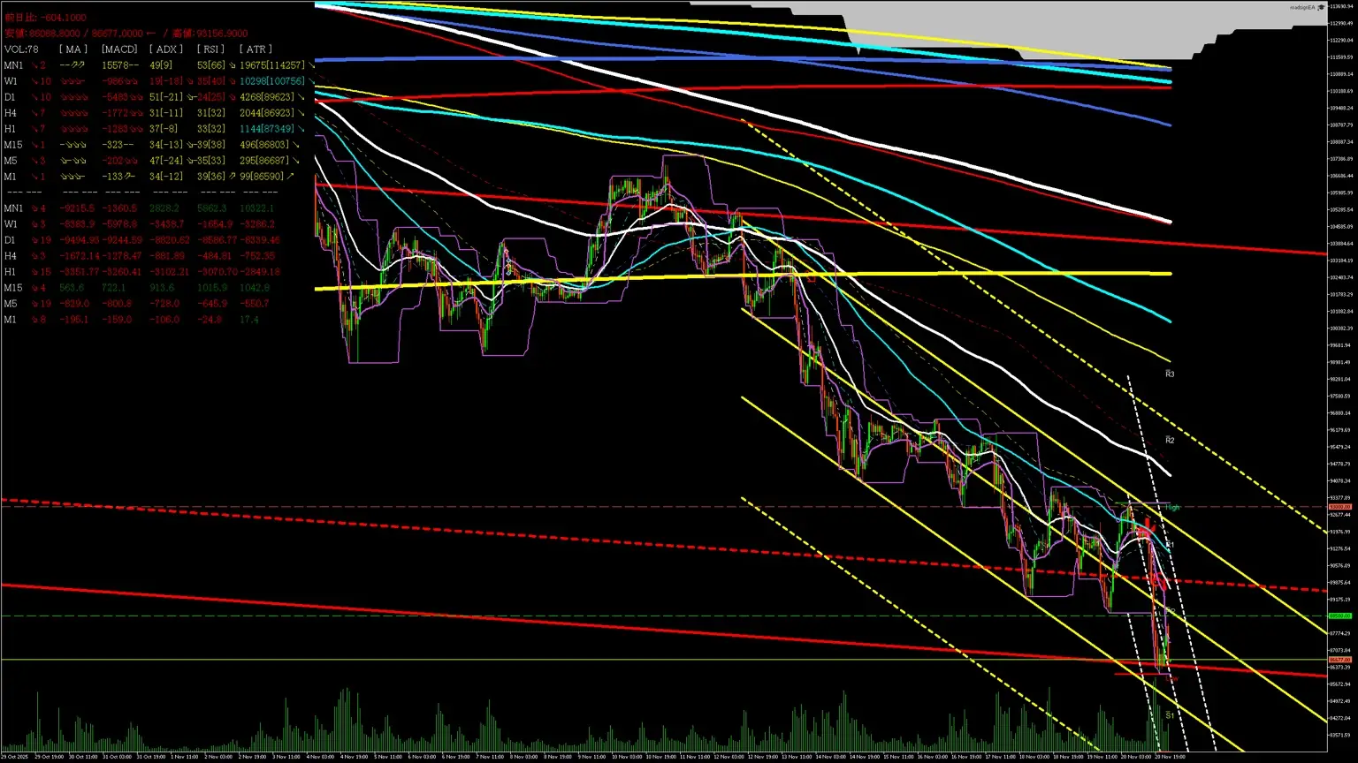The width and height of the screenshot is (1358, 763).
Task: Click the green High label on chart
Action: pos(1172,508)
